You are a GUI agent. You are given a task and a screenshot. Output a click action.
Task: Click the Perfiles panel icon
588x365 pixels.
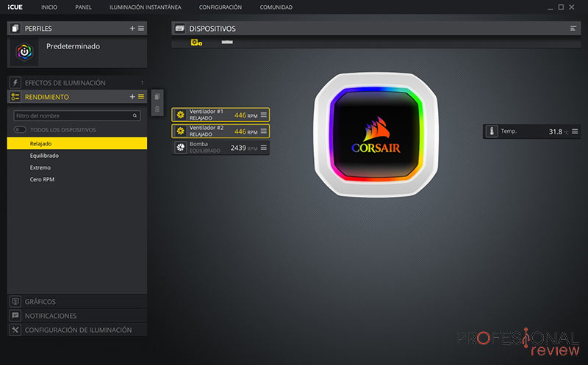tap(15, 29)
